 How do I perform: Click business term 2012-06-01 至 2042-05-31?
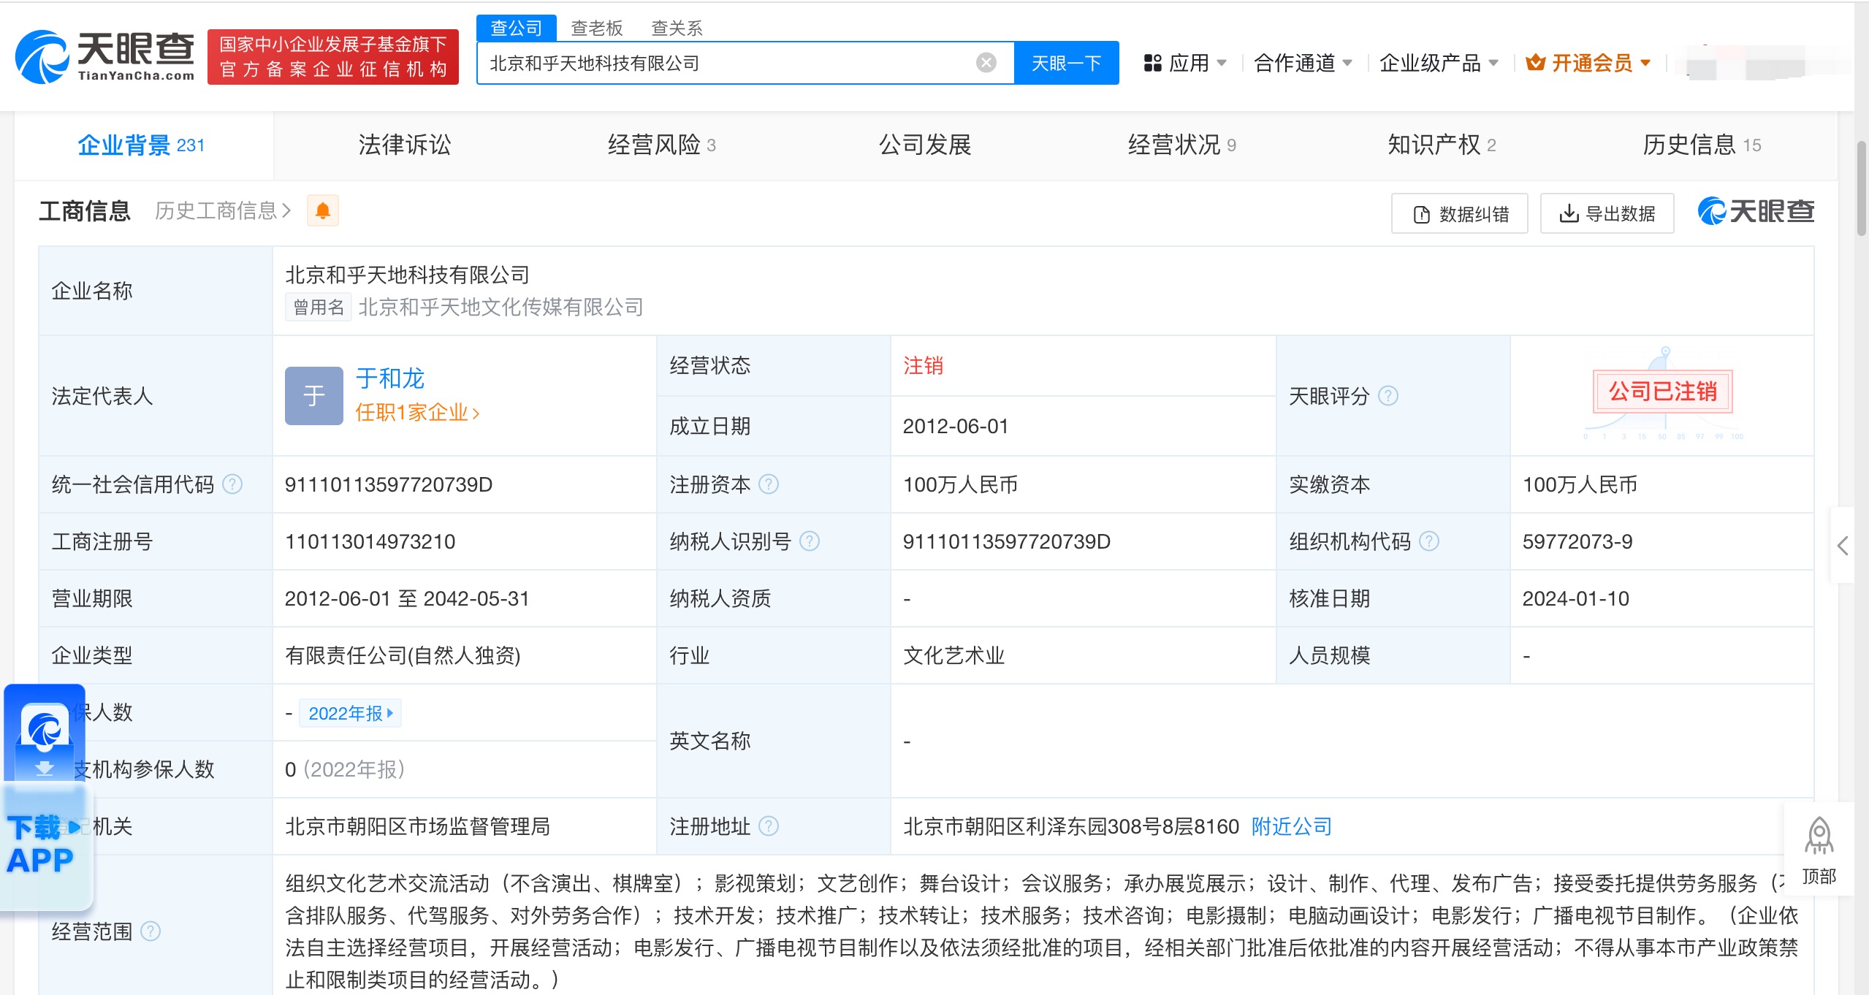(x=407, y=598)
